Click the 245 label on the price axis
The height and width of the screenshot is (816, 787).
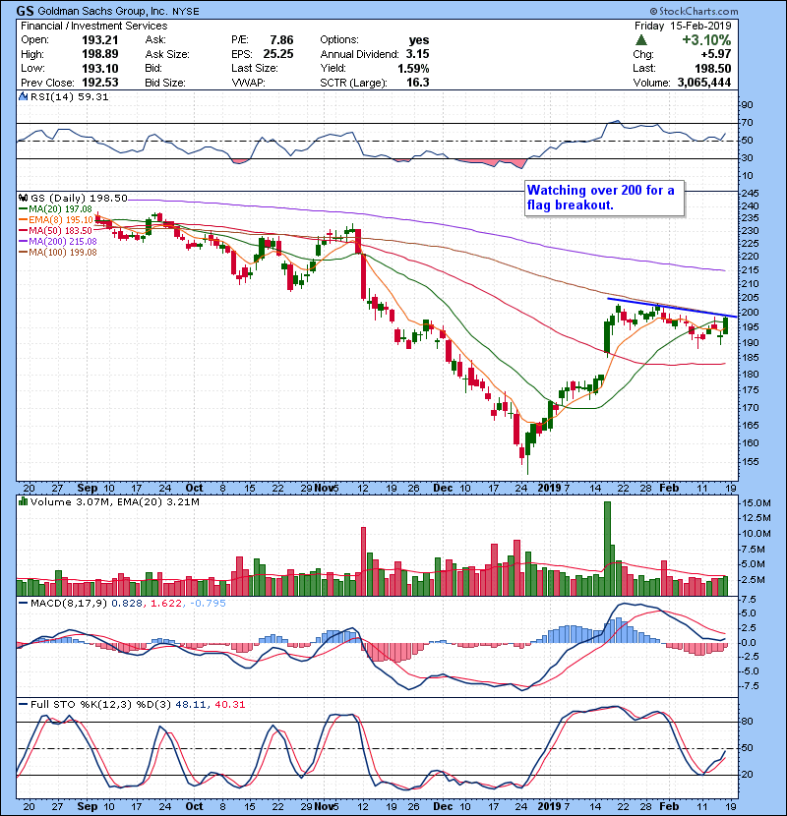751,193
